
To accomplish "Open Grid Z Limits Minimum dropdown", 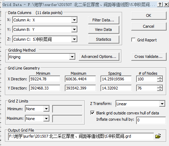I will 46,109.
